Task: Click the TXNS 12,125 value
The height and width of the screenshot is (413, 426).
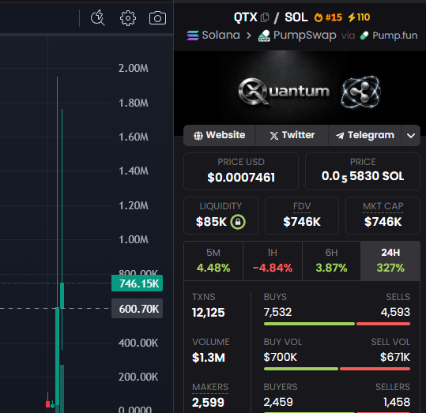Action: click(x=209, y=313)
